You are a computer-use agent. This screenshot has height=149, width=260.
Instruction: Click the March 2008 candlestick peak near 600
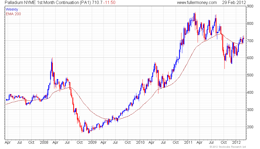pos(53,67)
